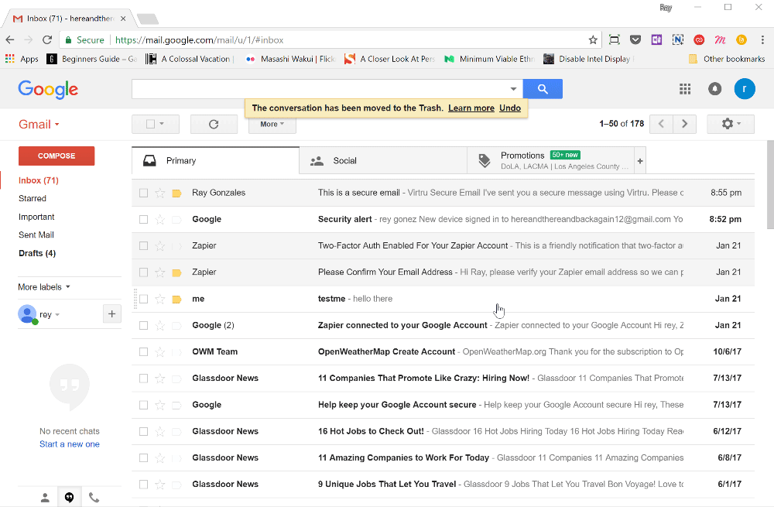Open the Primary tab
Viewport: 774px width, 507px height.
[x=216, y=161]
